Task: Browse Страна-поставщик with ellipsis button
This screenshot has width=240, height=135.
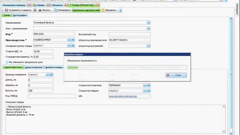Action: 145,91
